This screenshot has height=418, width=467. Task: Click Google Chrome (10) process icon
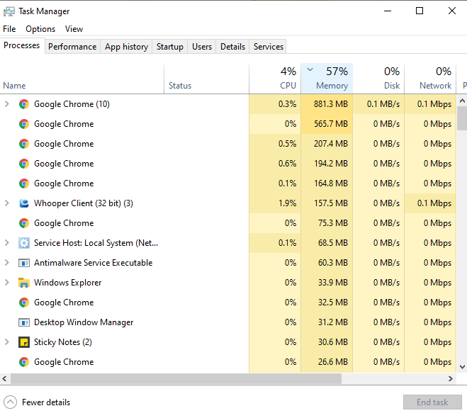pyautogui.click(x=24, y=104)
